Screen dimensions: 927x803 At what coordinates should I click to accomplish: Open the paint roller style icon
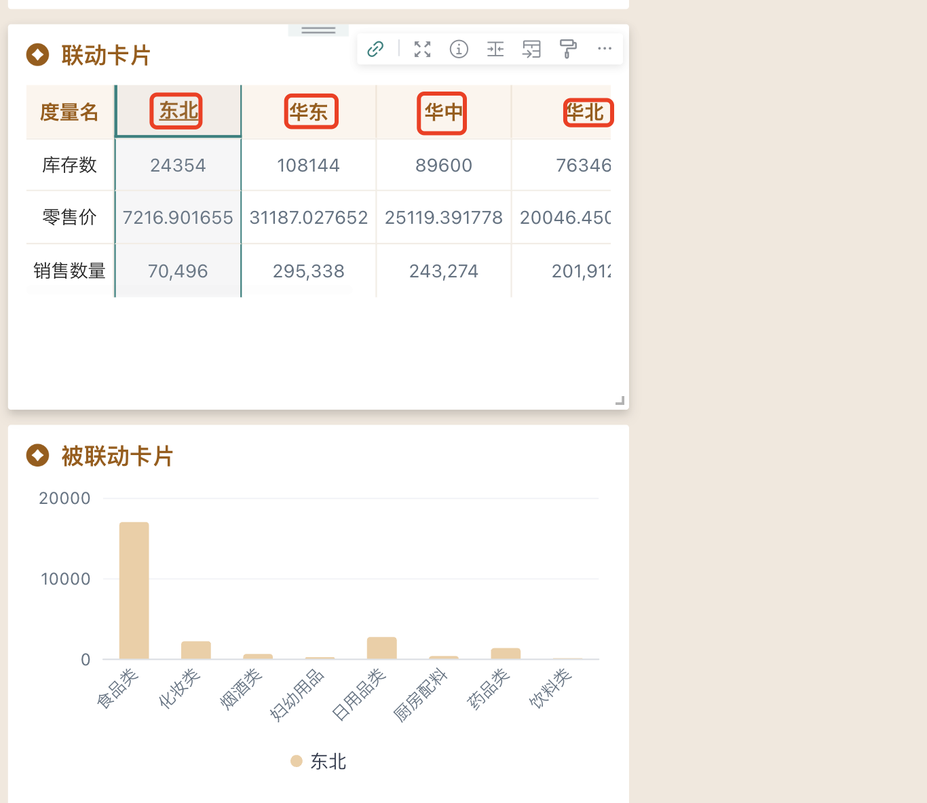coord(568,49)
